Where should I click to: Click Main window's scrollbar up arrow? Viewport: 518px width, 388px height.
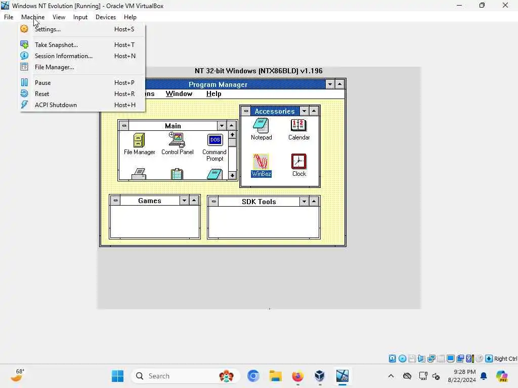[x=232, y=135]
